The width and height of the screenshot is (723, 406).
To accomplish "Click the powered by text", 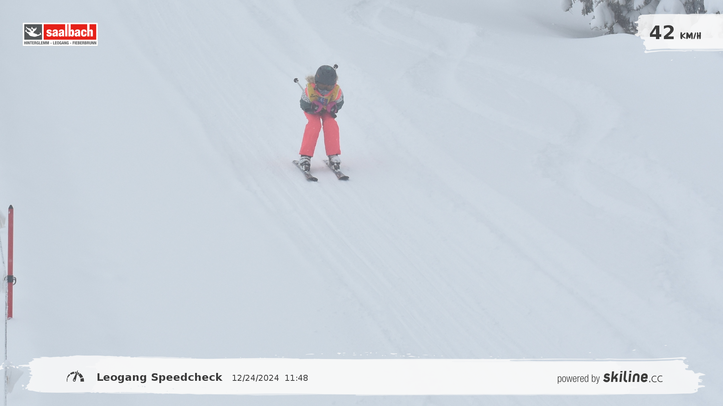I will click(578, 379).
